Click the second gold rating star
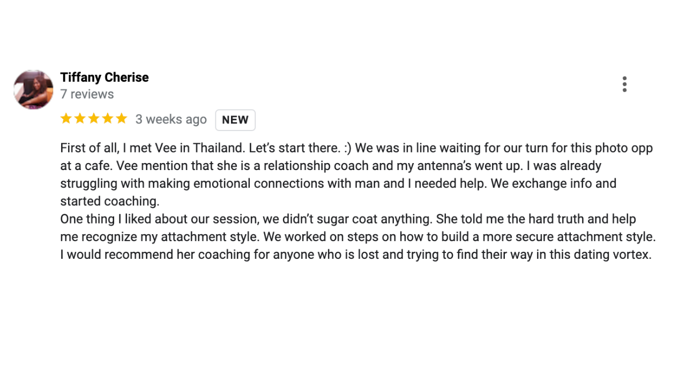Screen dimensions: 686x385 (x=80, y=119)
